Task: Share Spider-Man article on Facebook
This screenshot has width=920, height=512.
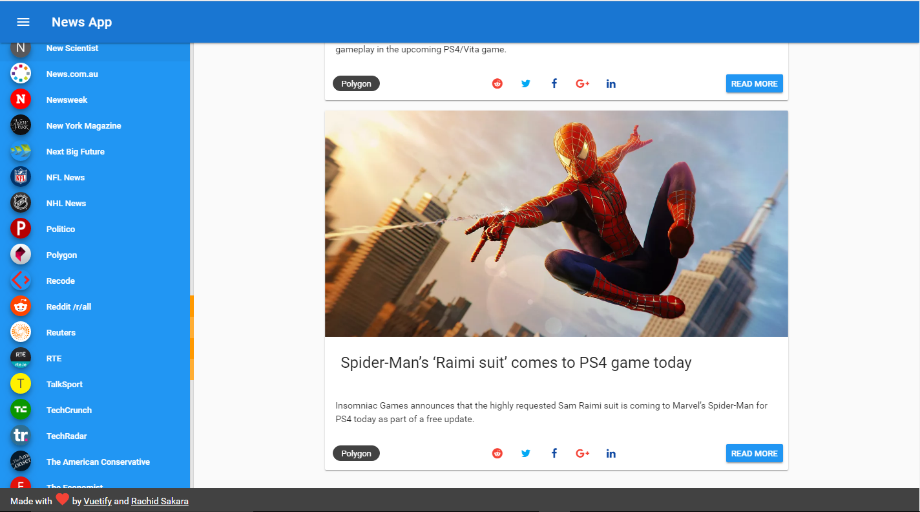Action: pos(554,453)
